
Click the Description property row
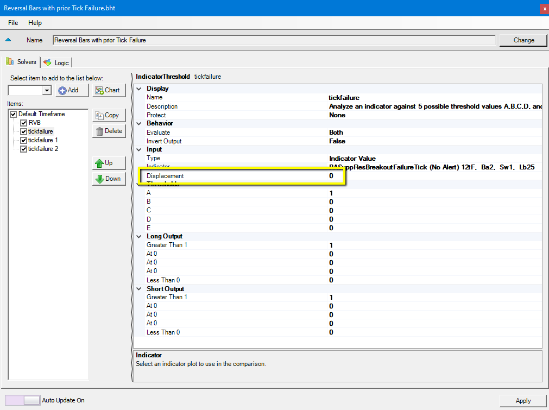pos(338,106)
